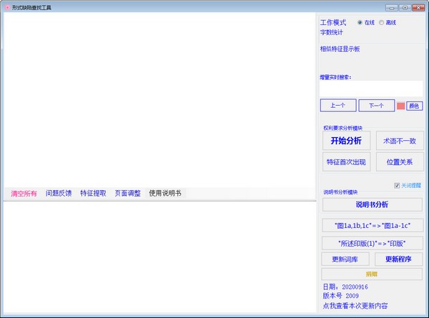Click the 字数统计 label
The image size is (429, 318).
[x=331, y=32]
